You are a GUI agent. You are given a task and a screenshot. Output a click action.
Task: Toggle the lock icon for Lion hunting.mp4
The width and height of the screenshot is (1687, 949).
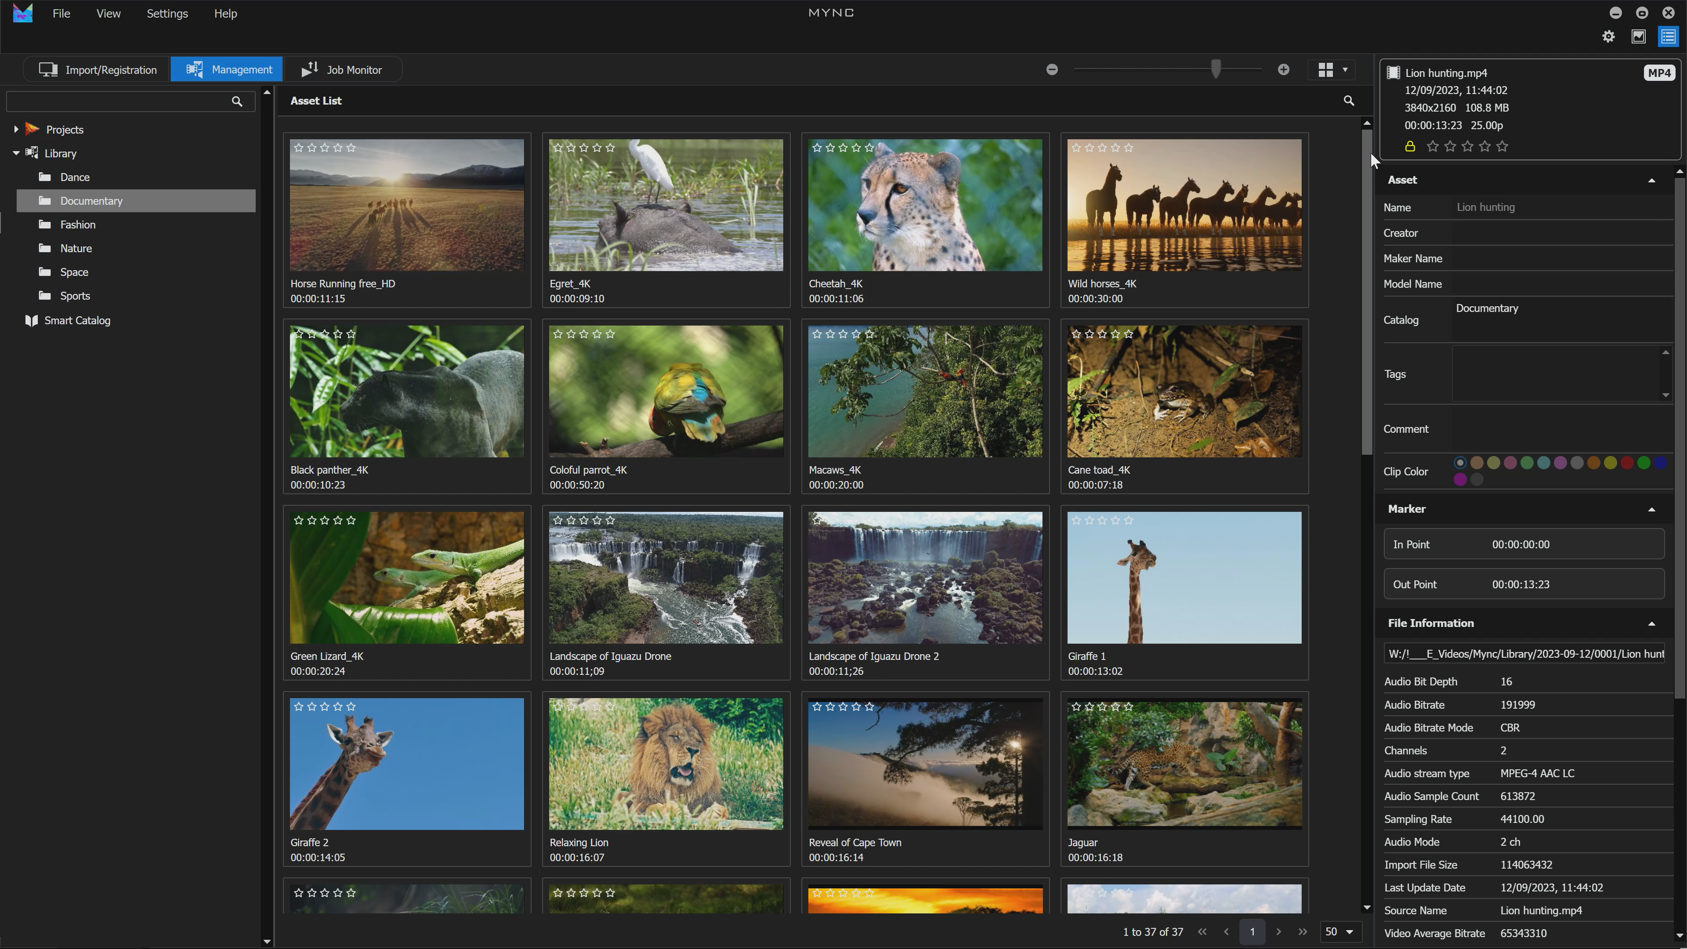pyautogui.click(x=1410, y=147)
